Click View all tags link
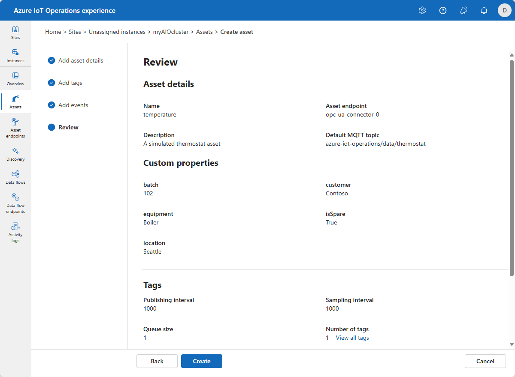Image resolution: width=515 pixels, height=377 pixels. click(352, 338)
